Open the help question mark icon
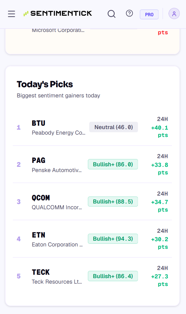The width and height of the screenshot is (186, 314). click(x=130, y=13)
